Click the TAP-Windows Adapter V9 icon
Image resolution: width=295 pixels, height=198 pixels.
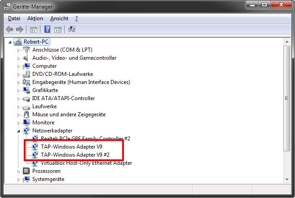[x=35, y=147]
